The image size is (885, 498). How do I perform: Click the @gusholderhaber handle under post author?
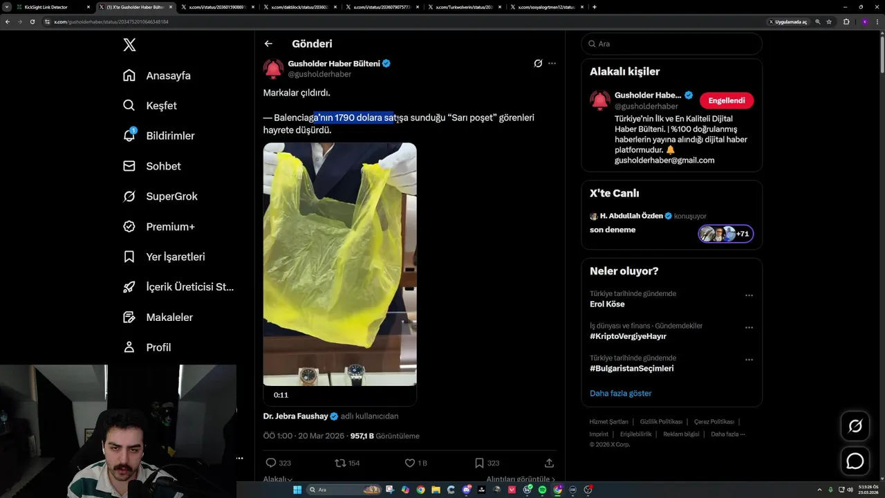(319, 74)
